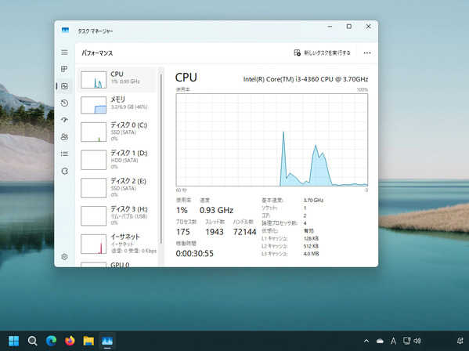Click the speed value 0.93 GHz
469x351 pixels.
click(216, 210)
